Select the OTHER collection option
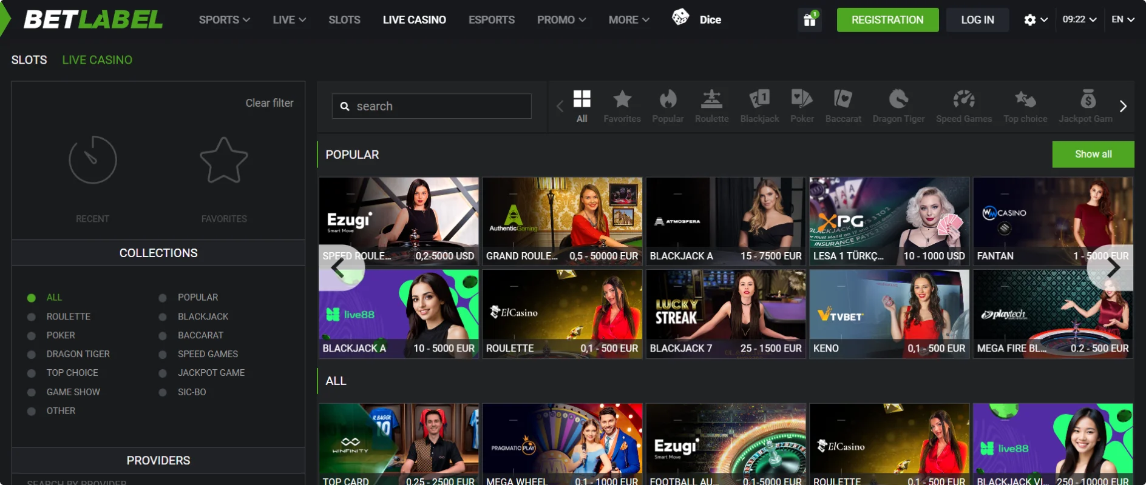Image resolution: width=1146 pixels, height=485 pixels. pyautogui.click(x=52, y=411)
